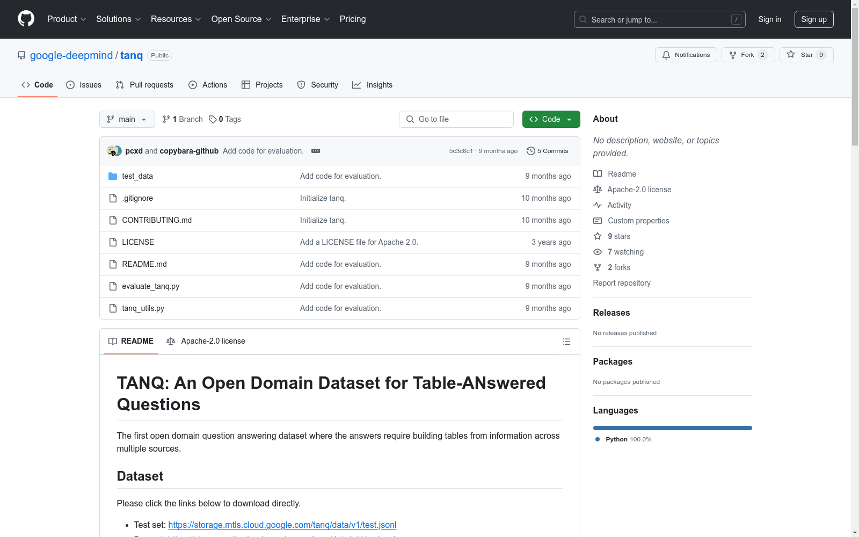Screen dimensions: 859x537
Task: Click the test_data folder icon
Action: pos(113,176)
